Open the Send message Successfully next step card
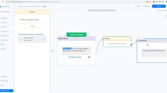Screen dimensions: 167x93 32,39
